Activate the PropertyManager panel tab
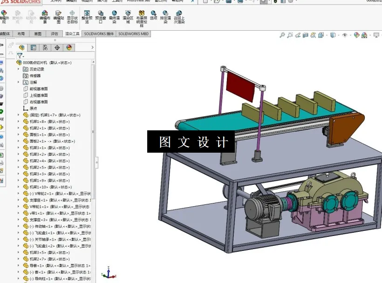This screenshot has height=283, width=382. point(34,47)
